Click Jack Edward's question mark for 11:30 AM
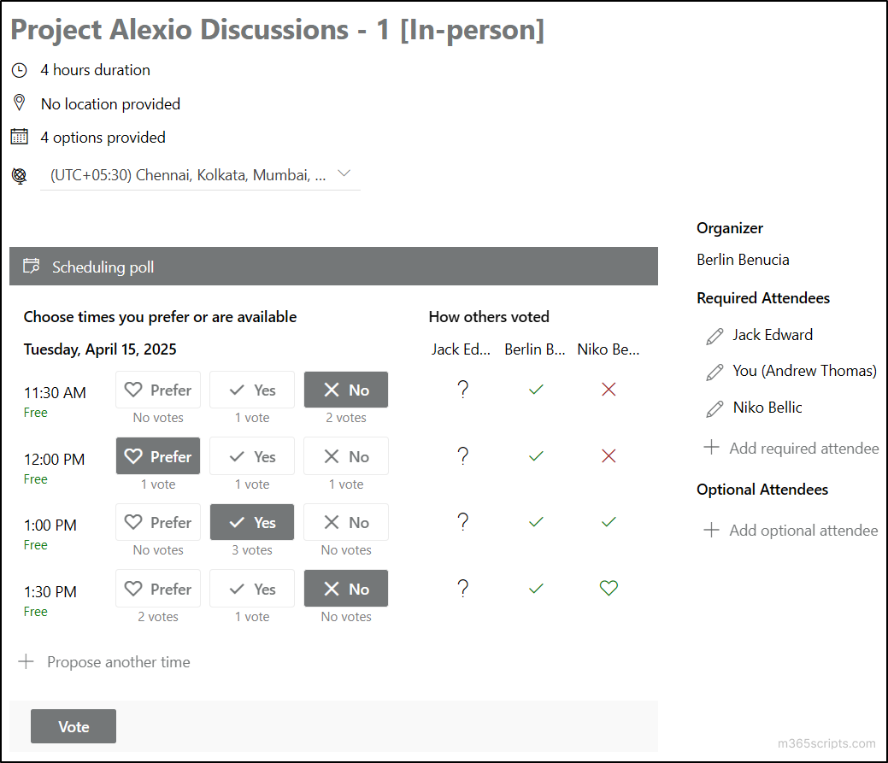888x763 pixels. click(x=462, y=389)
